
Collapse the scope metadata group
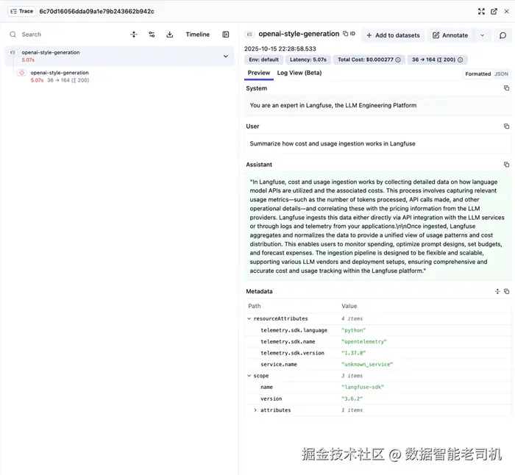(249, 376)
